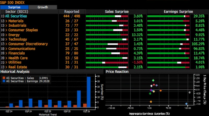The width and height of the screenshot is (209, 116).
Task: Click the 29.3528 Earnings legend value
Action: click(44, 81)
